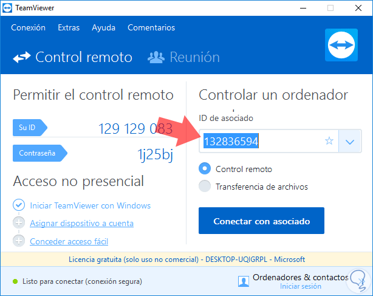Viewport: 373px width, 296px height.
Task: Click the Contraseña label tag
Action: 40,153
